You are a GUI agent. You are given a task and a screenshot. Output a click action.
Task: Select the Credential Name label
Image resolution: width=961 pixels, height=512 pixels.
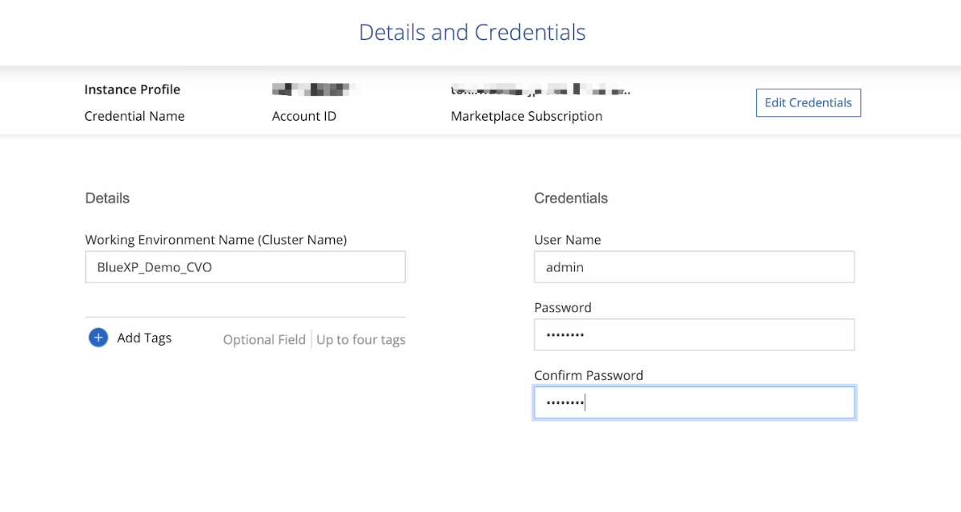(x=135, y=116)
